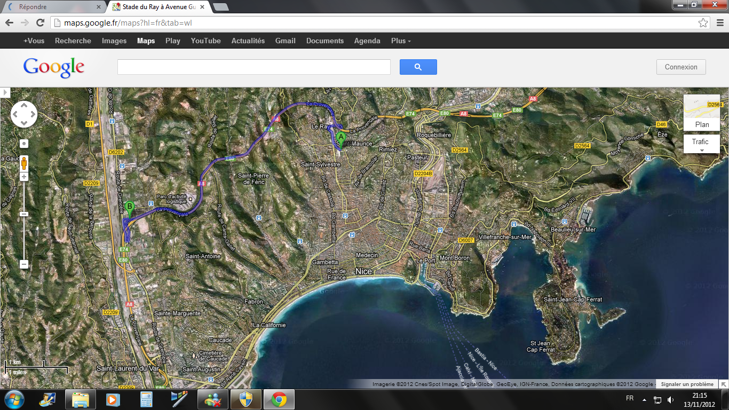The image size is (729, 410).
Task: Click the network tray icon
Action: (x=657, y=399)
